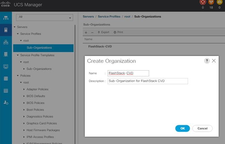This screenshot has width=225, height=144.
Task: Select Diagnostics Policies tree item
Action: [x=40, y=117]
